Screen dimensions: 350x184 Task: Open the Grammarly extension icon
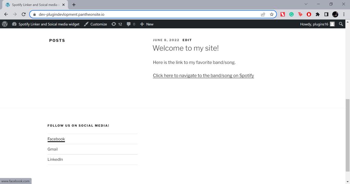pyautogui.click(x=291, y=14)
